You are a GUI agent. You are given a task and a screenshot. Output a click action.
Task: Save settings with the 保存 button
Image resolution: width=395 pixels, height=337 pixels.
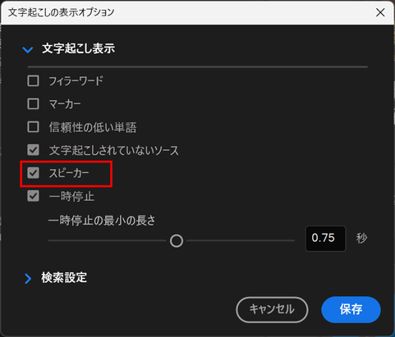[x=351, y=310]
